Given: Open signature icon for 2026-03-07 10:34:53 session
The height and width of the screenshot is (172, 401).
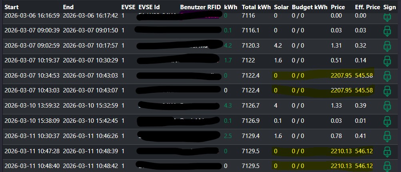Looking at the screenshot, I should point(387,76).
